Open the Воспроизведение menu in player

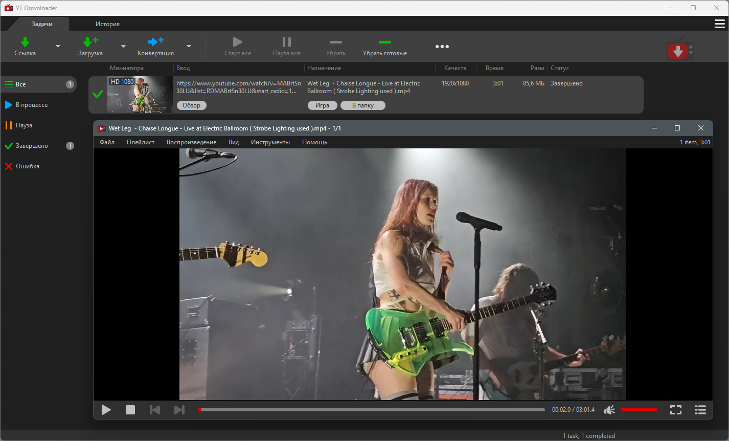coord(191,142)
